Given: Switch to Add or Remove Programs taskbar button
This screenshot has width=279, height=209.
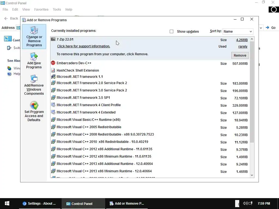Looking at the screenshot, I should click(x=127, y=204).
